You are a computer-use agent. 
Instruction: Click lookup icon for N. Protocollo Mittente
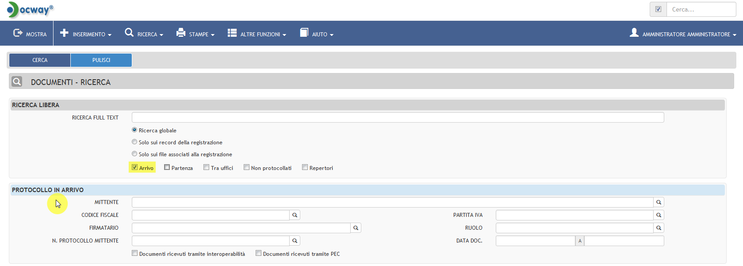295,241
